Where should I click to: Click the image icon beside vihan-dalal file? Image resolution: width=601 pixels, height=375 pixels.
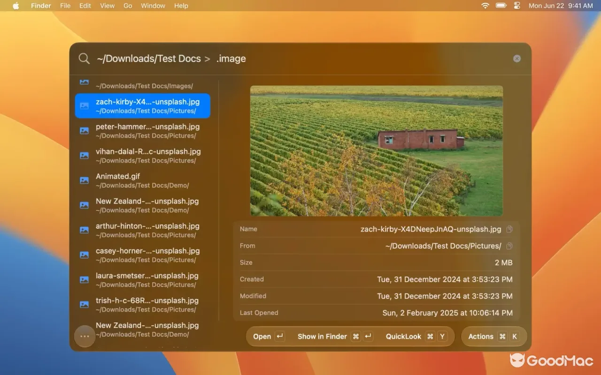click(85, 156)
